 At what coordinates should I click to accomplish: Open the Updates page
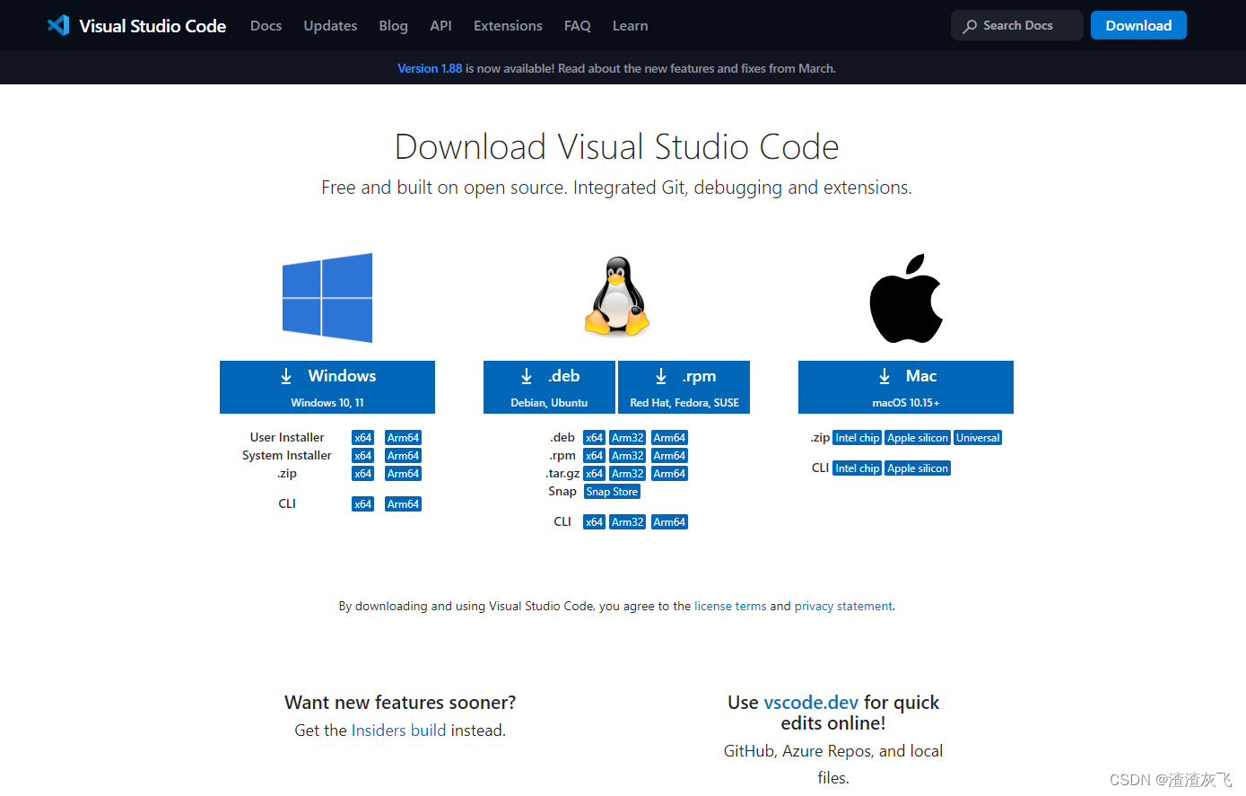click(330, 26)
